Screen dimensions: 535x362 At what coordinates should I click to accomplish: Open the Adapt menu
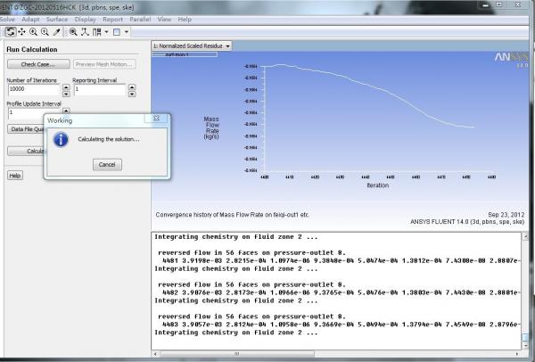30,20
